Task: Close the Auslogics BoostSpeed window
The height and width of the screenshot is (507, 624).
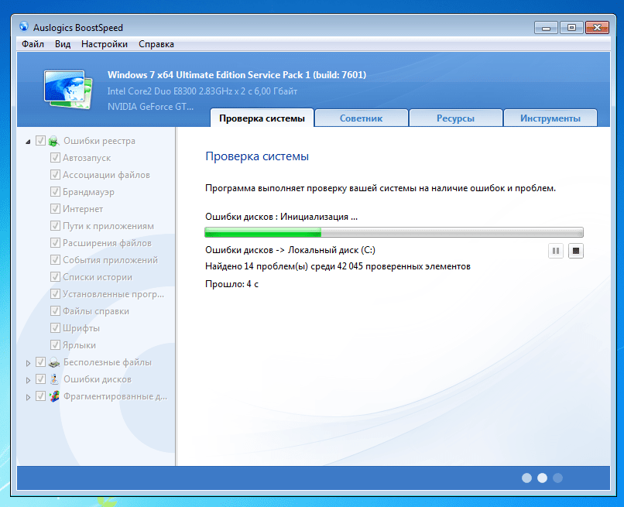Action: tap(597, 27)
